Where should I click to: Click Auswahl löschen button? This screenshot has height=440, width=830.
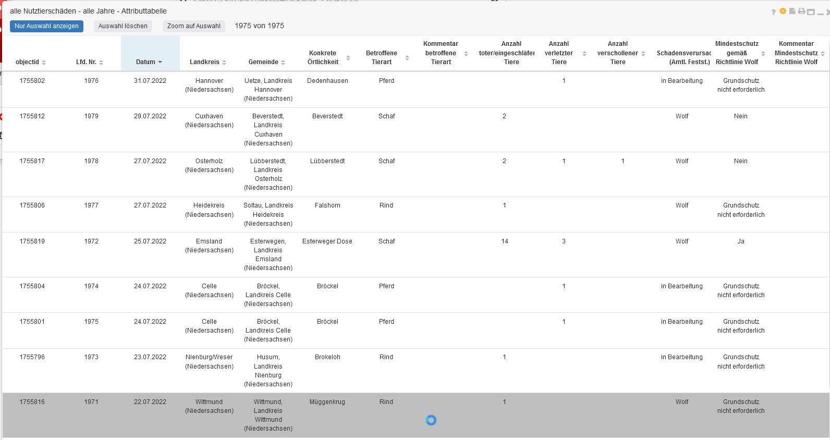(123, 26)
